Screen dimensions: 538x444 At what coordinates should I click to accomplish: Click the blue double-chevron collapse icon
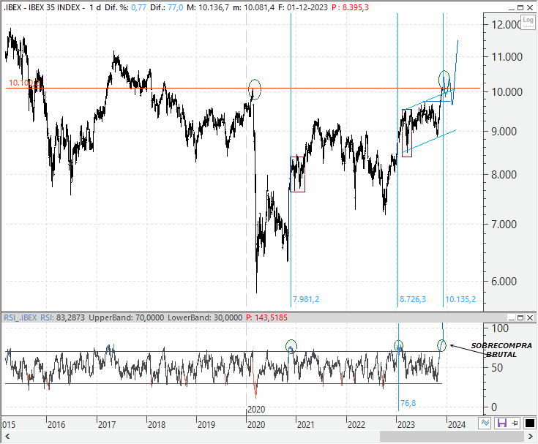click(x=485, y=423)
